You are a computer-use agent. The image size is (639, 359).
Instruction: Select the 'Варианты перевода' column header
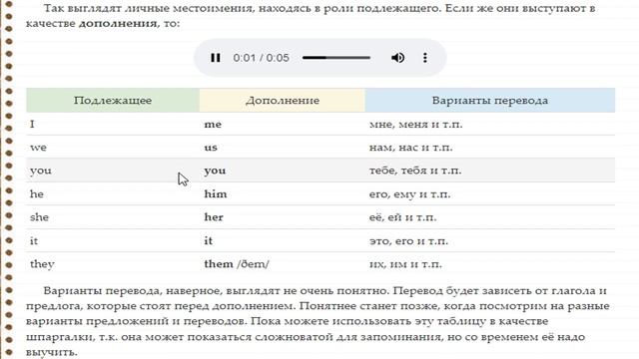point(490,100)
